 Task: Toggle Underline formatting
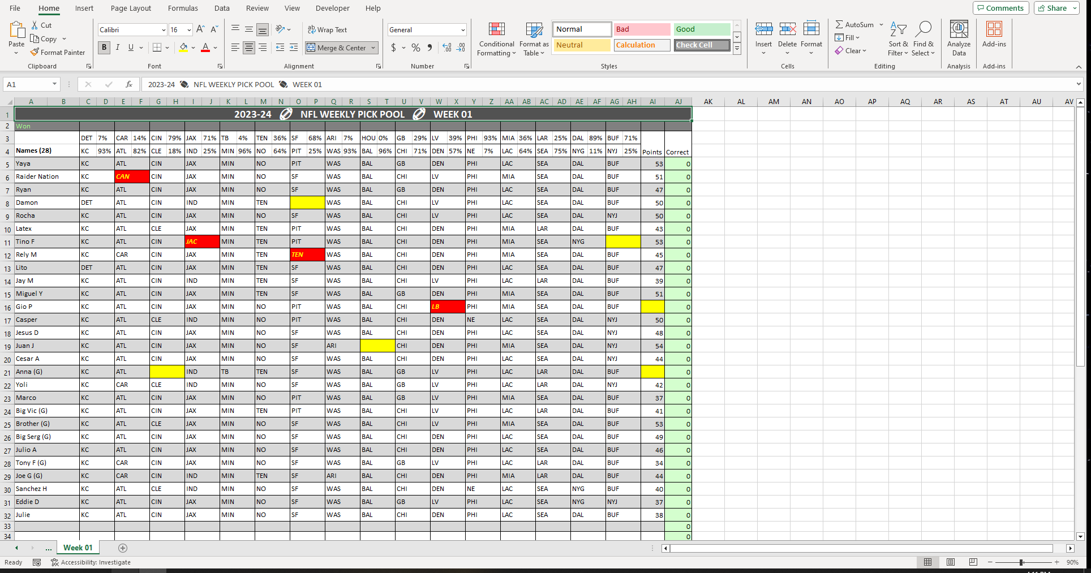point(131,48)
